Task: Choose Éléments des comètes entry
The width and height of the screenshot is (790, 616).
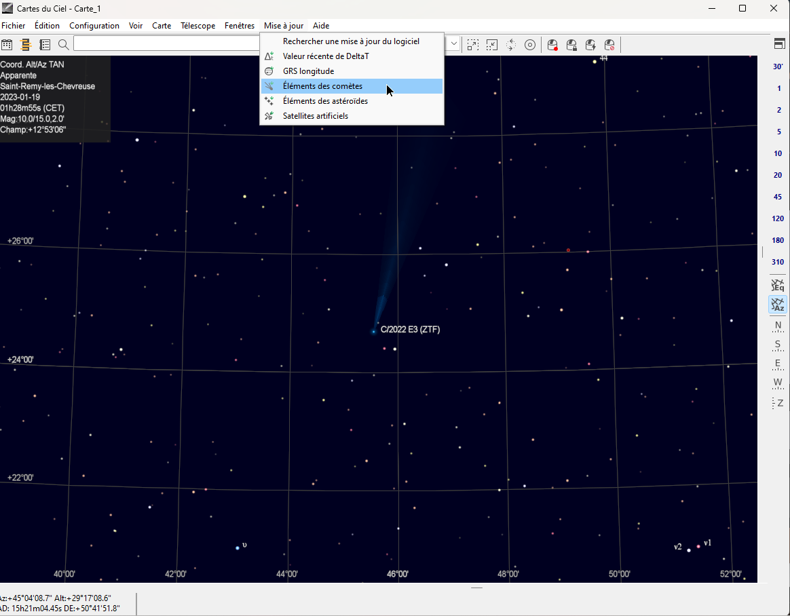Action: (x=352, y=86)
